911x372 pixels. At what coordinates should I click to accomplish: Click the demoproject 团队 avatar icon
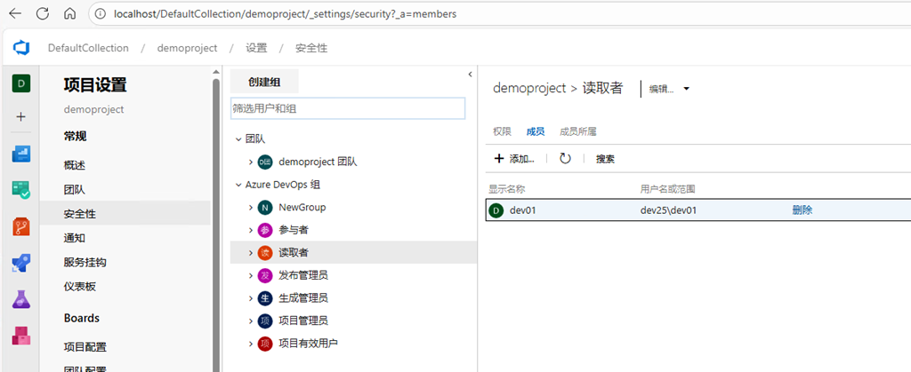(265, 162)
